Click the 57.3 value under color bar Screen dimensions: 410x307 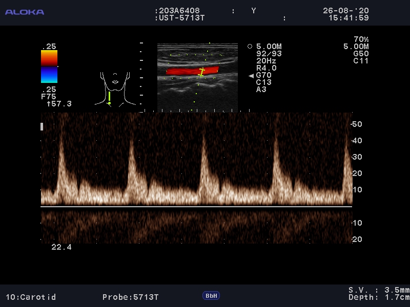click(x=59, y=104)
